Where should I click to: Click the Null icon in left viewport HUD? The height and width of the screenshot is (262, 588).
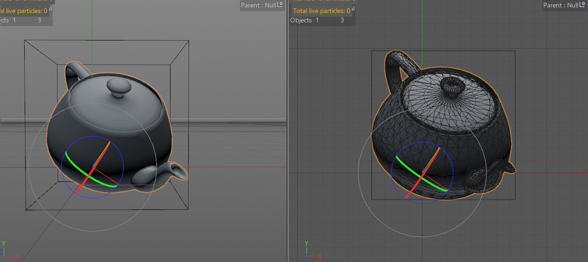[280, 5]
